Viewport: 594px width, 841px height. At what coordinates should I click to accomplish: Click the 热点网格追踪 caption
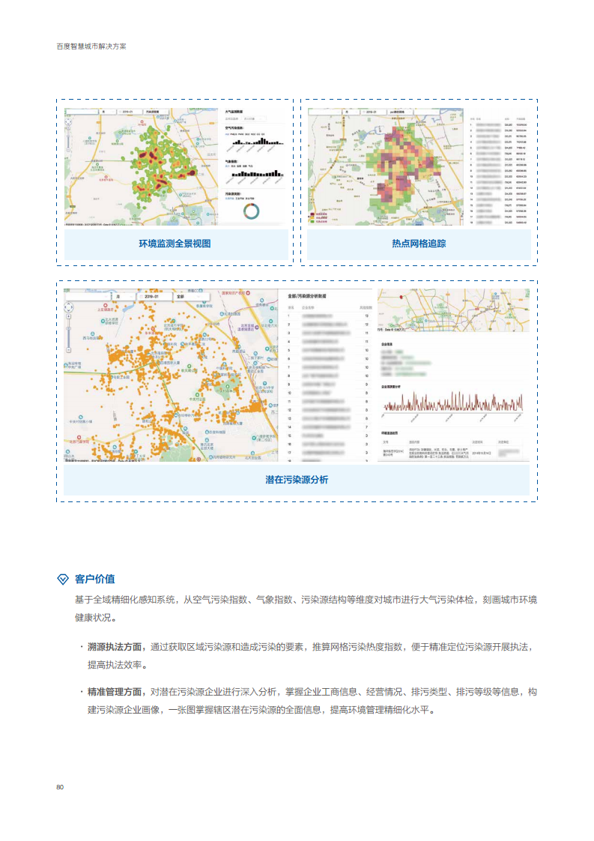(x=419, y=244)
